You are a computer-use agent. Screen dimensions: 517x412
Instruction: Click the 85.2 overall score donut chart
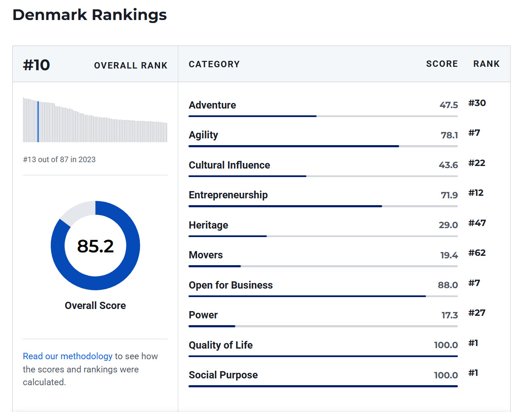tap(95, 246)
